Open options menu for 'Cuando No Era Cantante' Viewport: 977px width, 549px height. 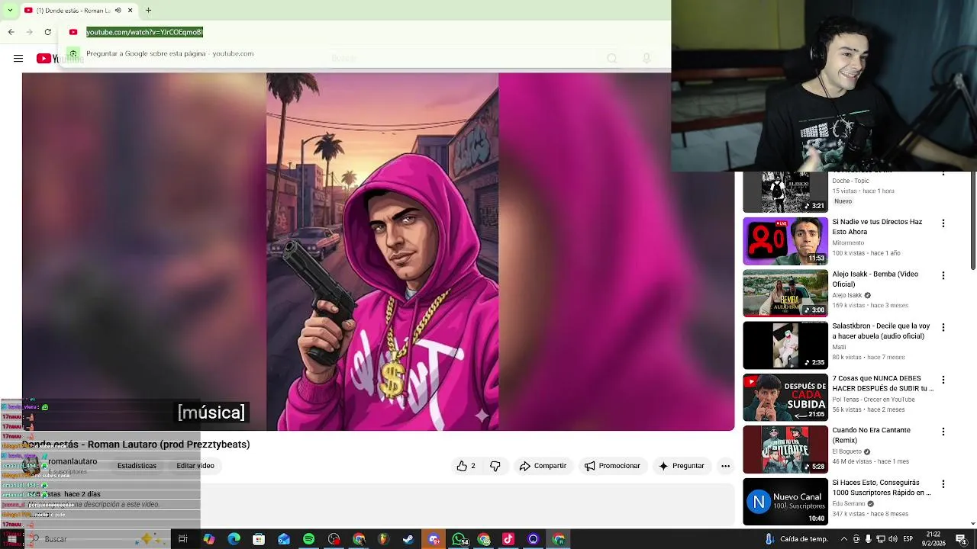coord(943,432)
